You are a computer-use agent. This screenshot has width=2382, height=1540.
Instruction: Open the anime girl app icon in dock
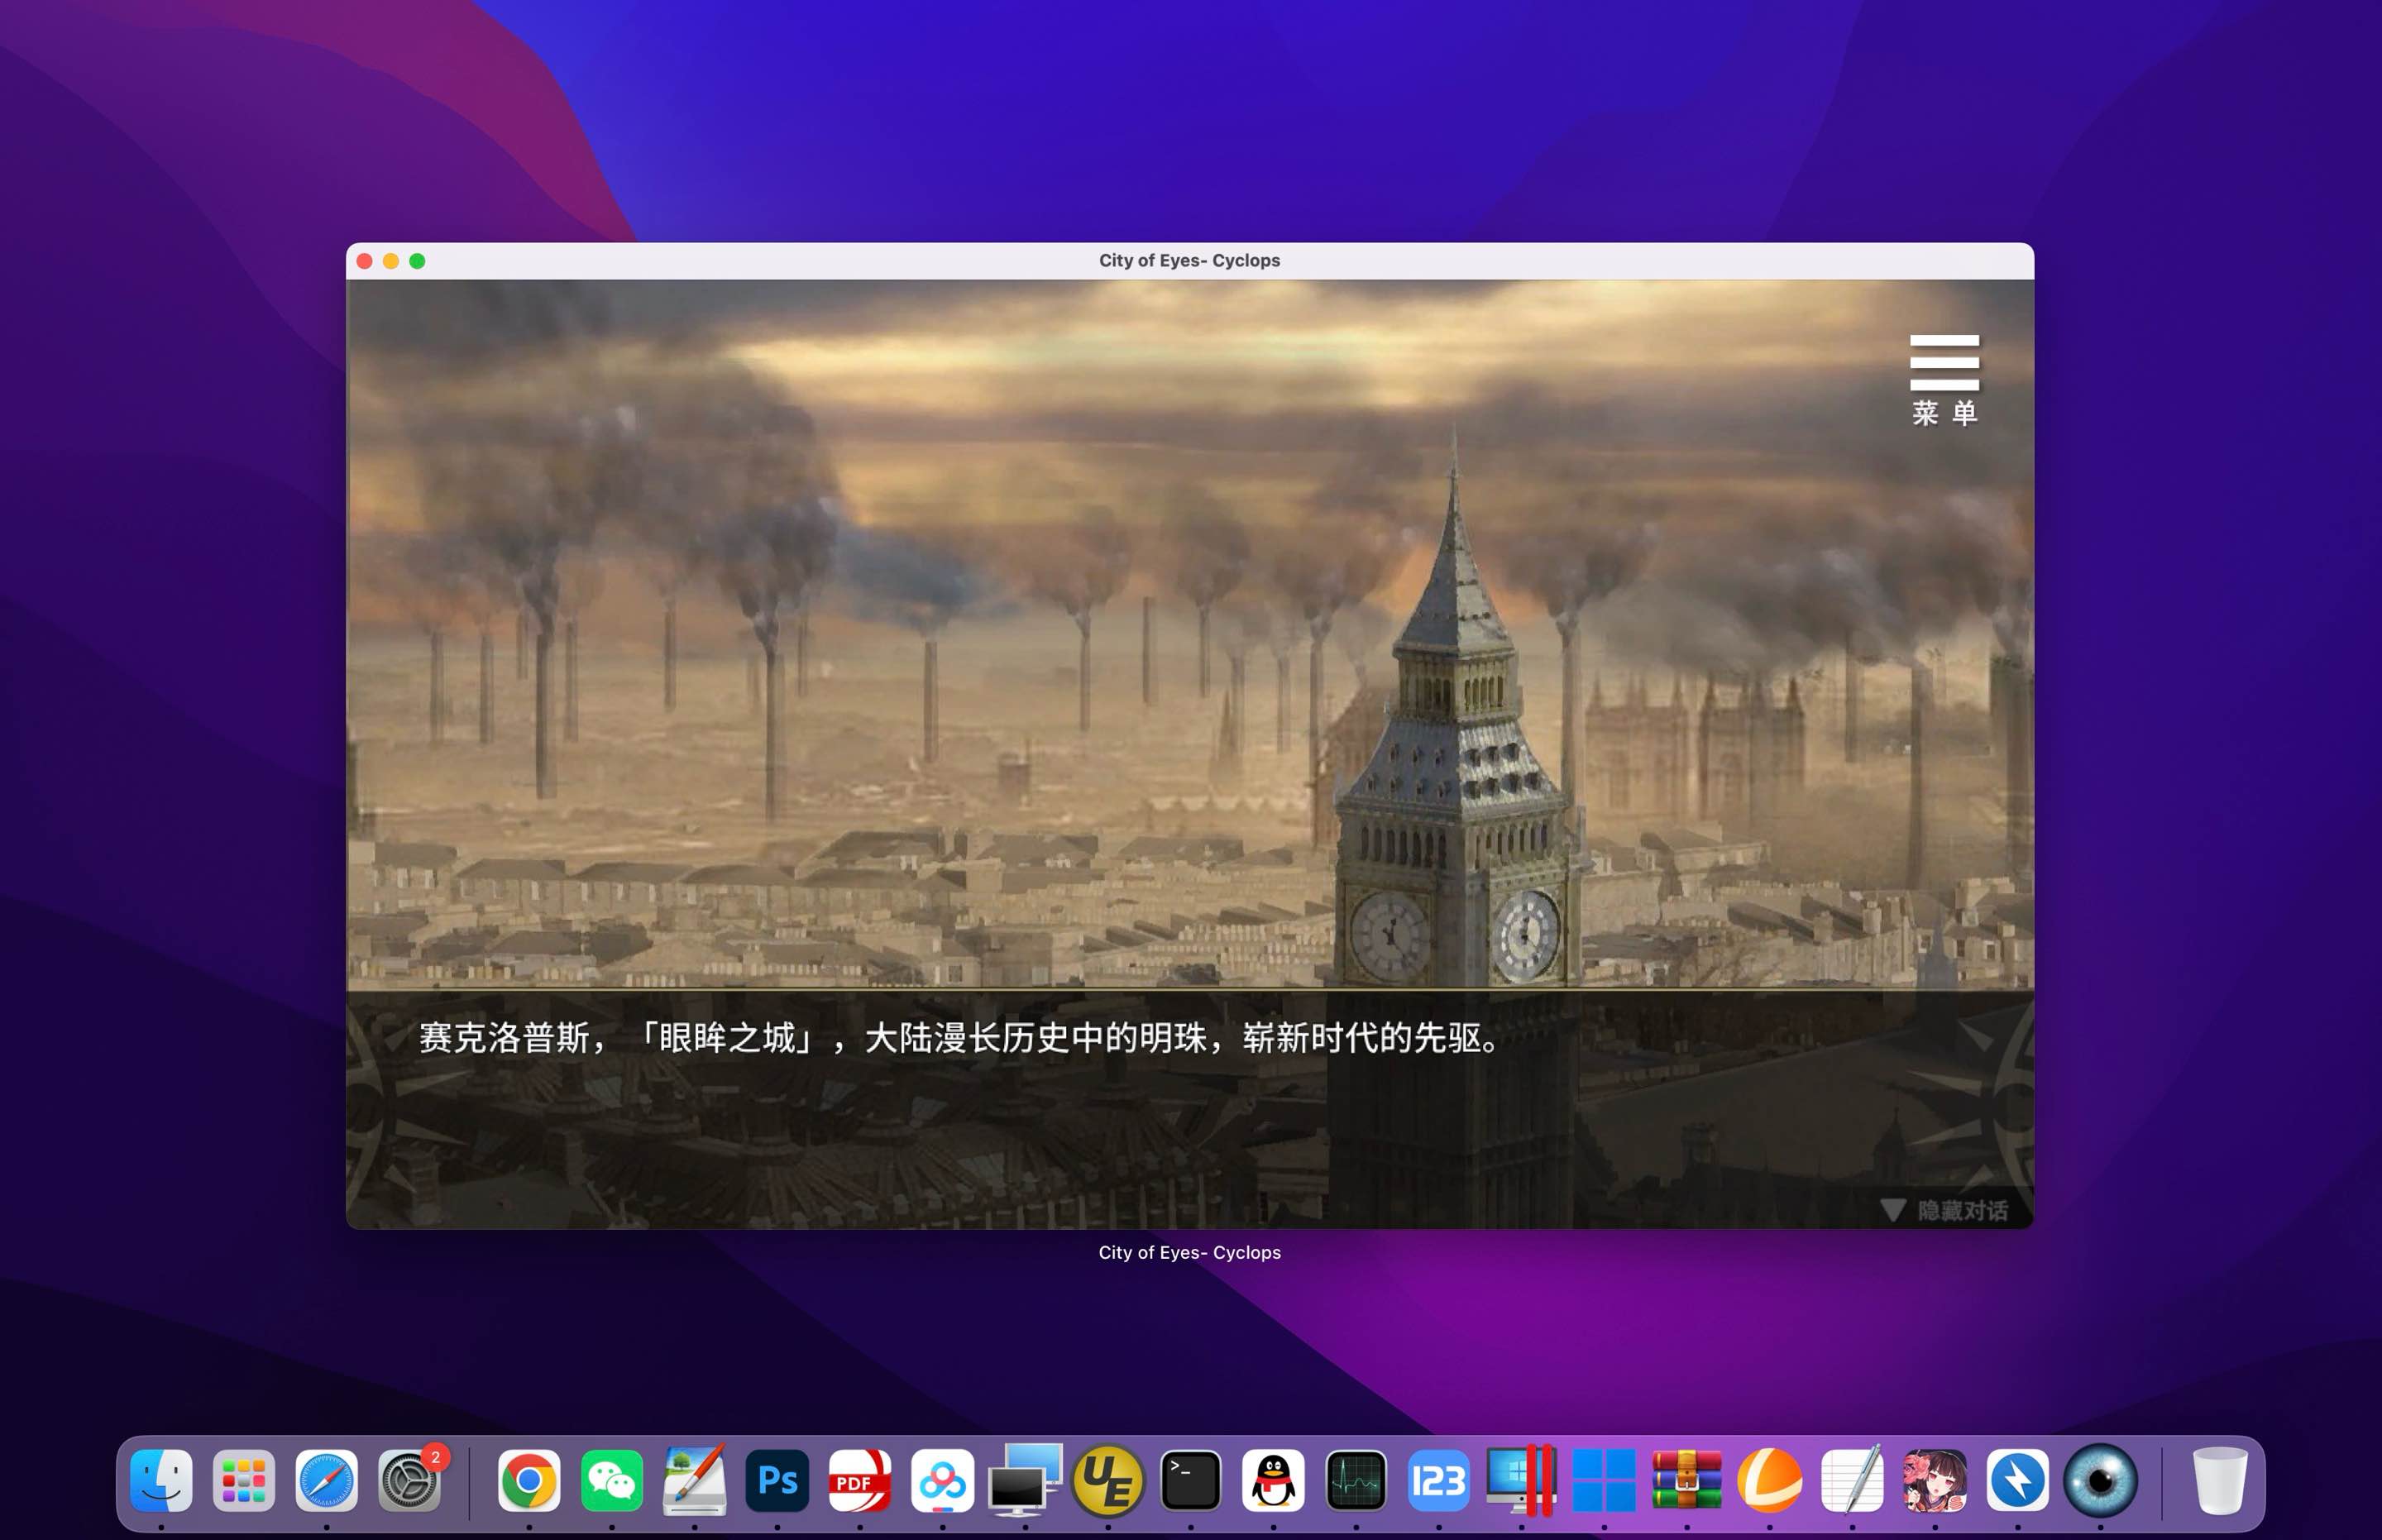pos(1935,1480)
